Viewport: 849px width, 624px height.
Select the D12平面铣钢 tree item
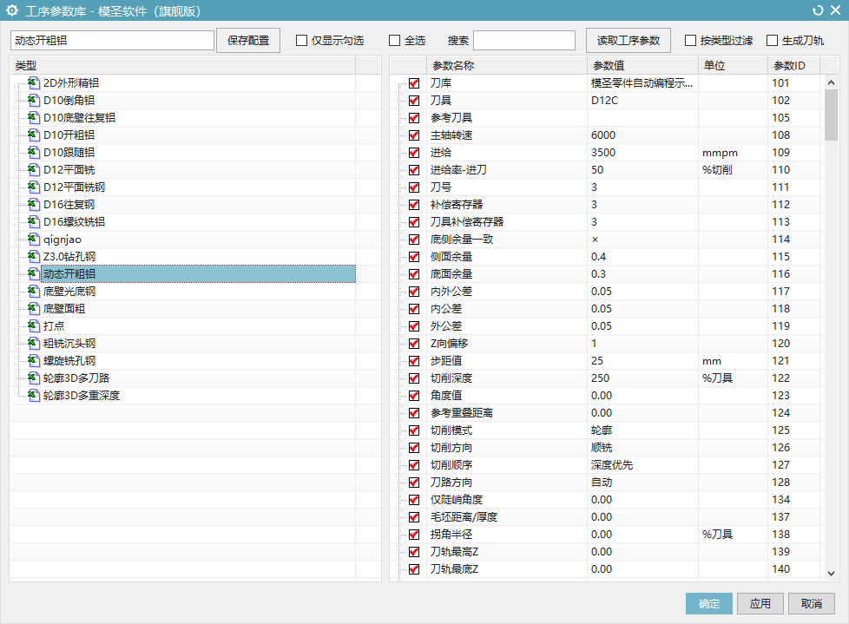pos(74,187)
